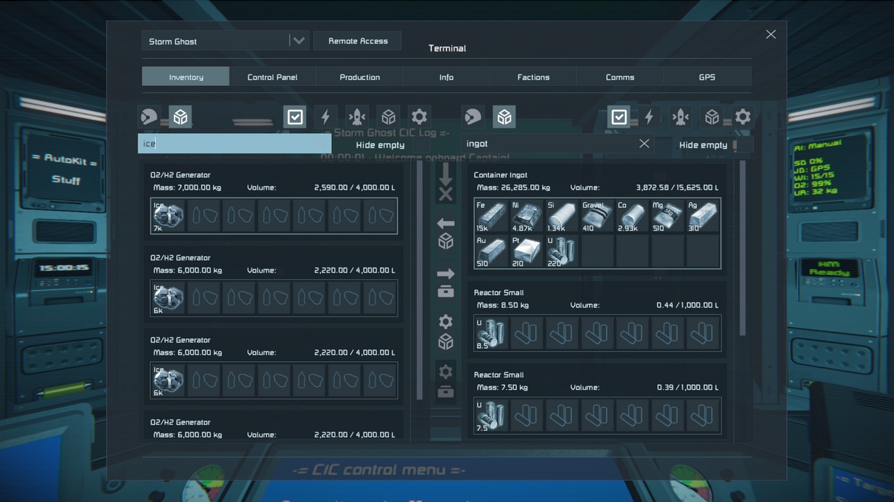Open the Production tab
The height and width of the screenshot is (502, 894).
(360, 77)
